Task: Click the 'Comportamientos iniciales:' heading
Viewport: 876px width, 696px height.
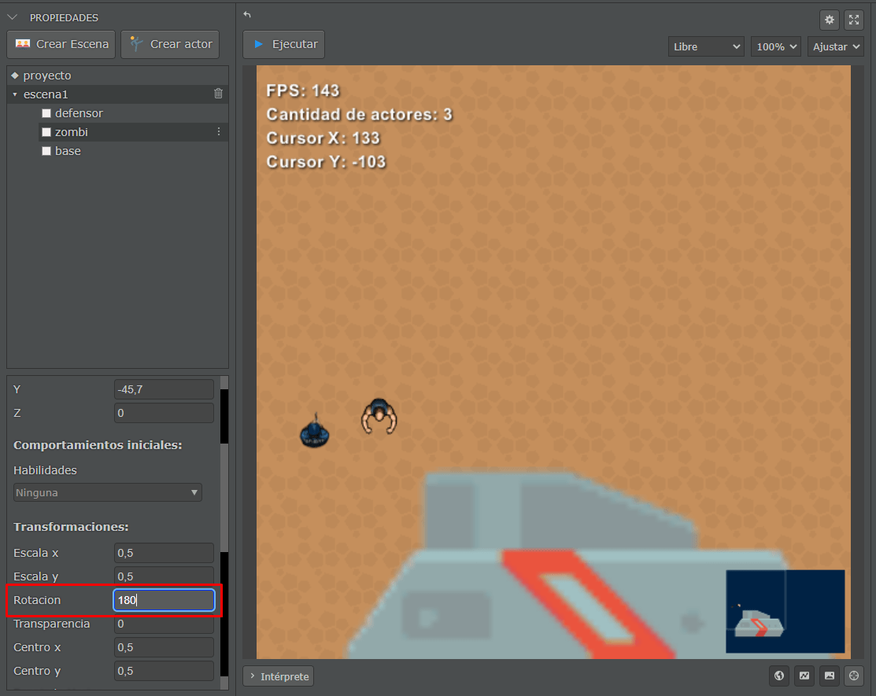Action: point(98,445)
